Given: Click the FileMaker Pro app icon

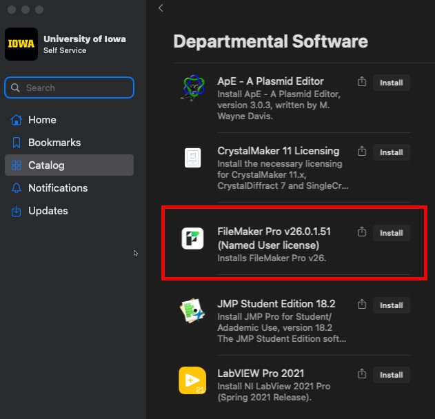Looking at the screenshot, I should pyautogui.click(x=192, y=238).
